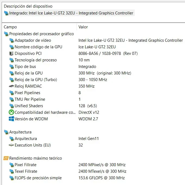The image size is (185, 185).
Task: Click the DirectX v12 value
Action: pyautogui.click(x=89, y=112)
